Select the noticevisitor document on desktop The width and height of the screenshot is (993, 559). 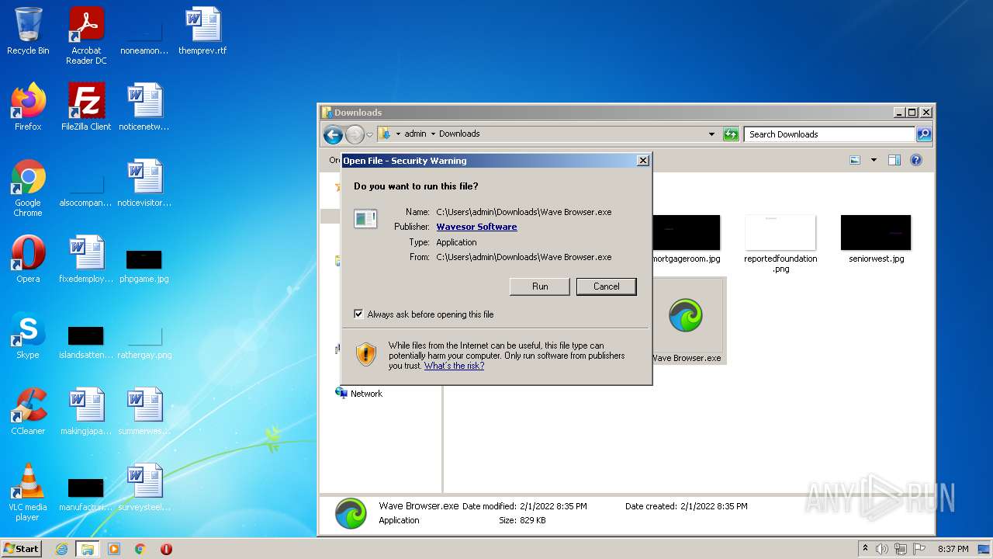[x=144, y=183]
